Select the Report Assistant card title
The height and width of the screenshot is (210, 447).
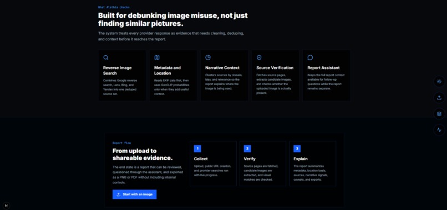tap(323, 68)
